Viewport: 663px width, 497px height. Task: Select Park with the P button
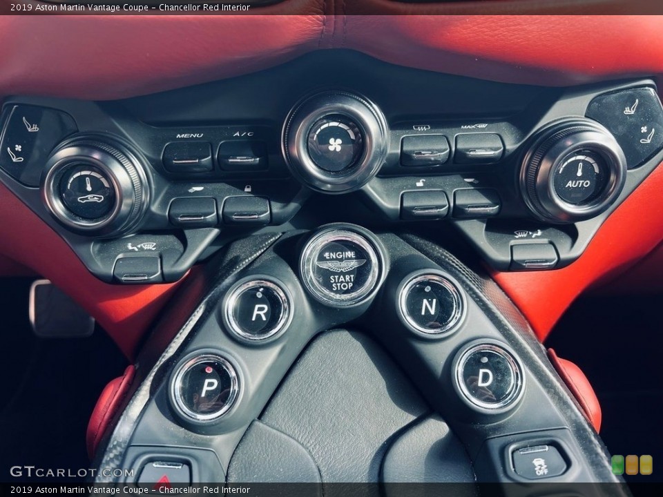(x=206, y=387)
